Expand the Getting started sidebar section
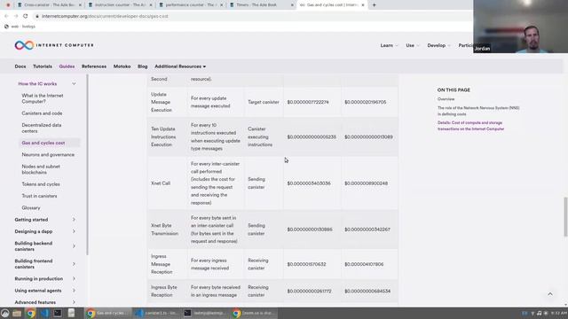568x319 pixels. tap(74, 220)
